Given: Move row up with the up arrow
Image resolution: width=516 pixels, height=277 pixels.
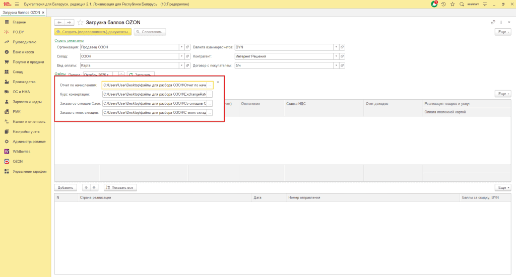Looking at the screenshot, I should coord(86,187).
